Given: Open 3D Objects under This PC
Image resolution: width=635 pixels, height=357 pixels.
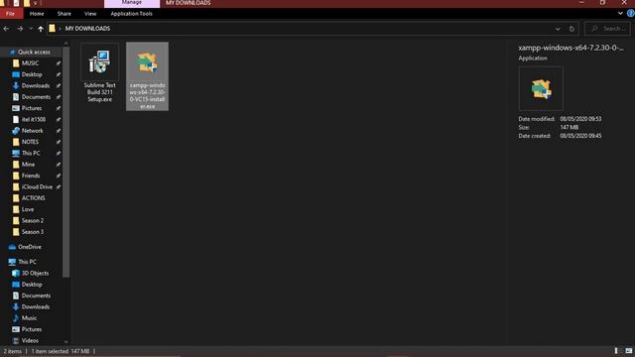Looking at the screenshot, I should [35, 274].
